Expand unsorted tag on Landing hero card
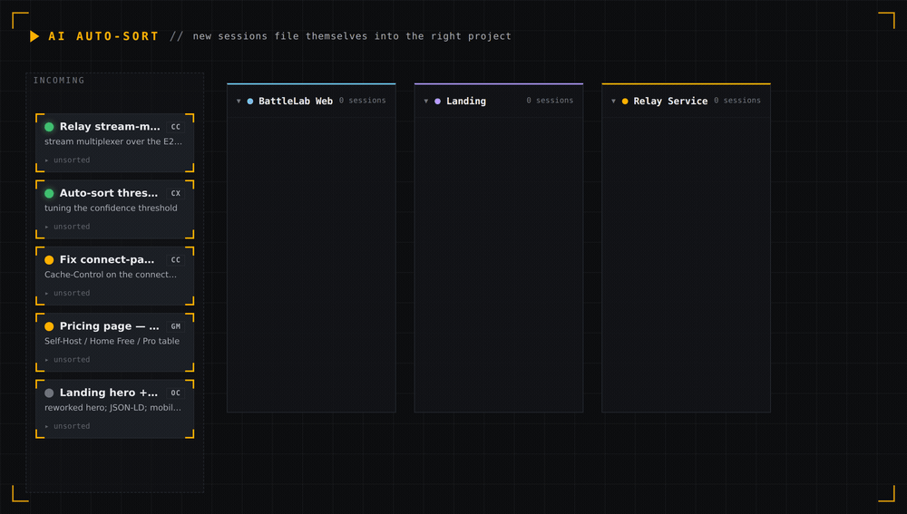Image resolution: width=907 pixels, height=514 pixels. point(68,426)
